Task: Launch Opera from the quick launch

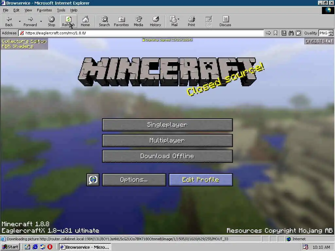Action: [x=50, y=247]
